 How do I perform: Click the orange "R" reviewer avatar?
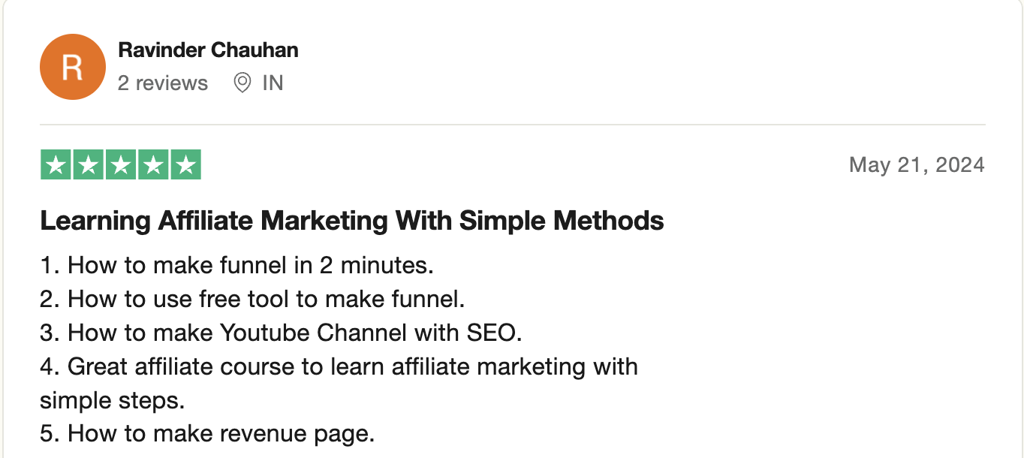pos(72,67)
